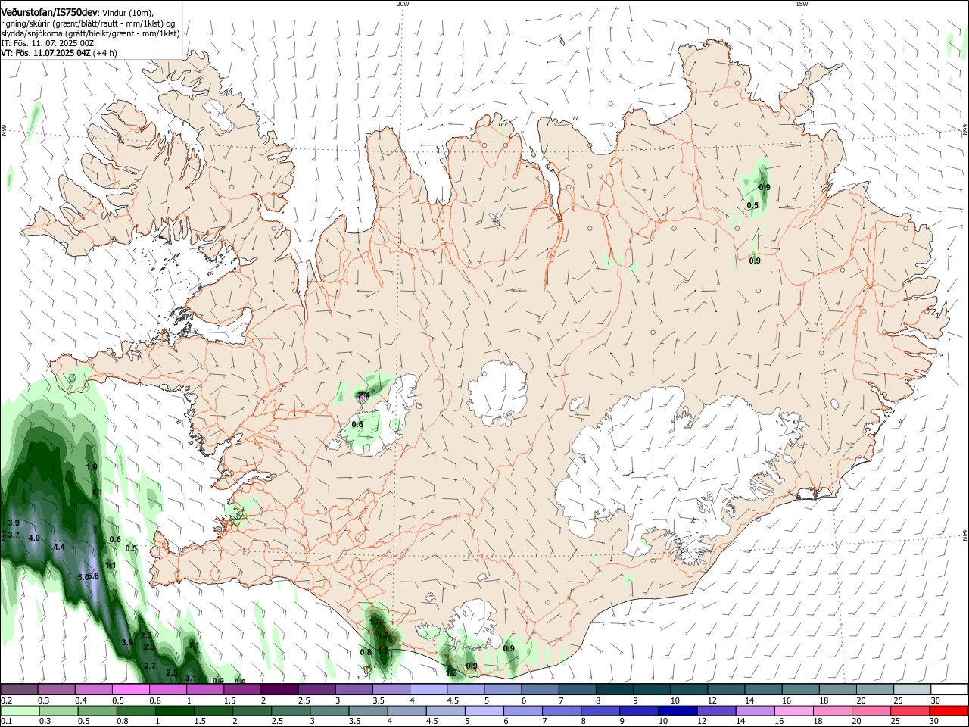969x727 pixels.
Task: Select the 4.9 precipitation value on the map
Action: (33, 538)
